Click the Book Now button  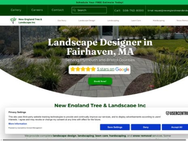(100, 81)
